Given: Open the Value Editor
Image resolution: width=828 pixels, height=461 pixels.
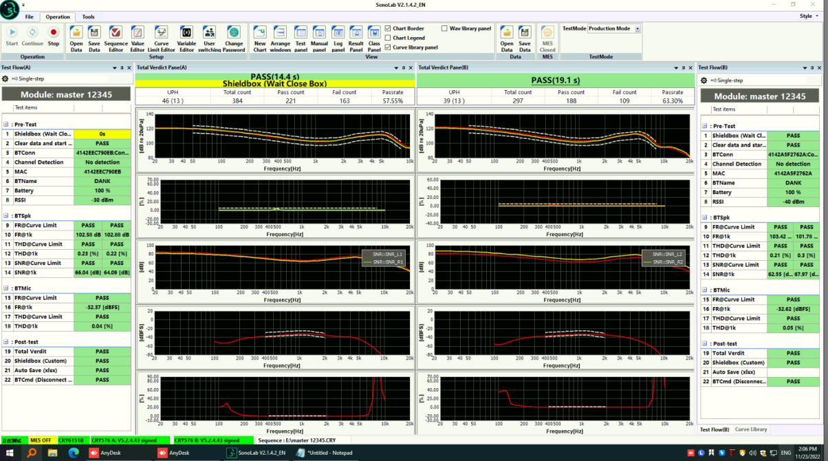Looking at the screenshot, I should click(x=138, y=36).
